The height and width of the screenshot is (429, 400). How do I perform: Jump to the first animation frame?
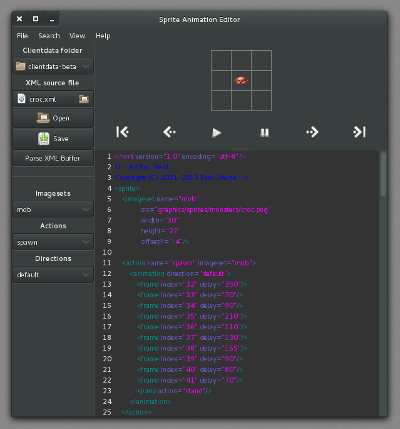click(123, 132)
